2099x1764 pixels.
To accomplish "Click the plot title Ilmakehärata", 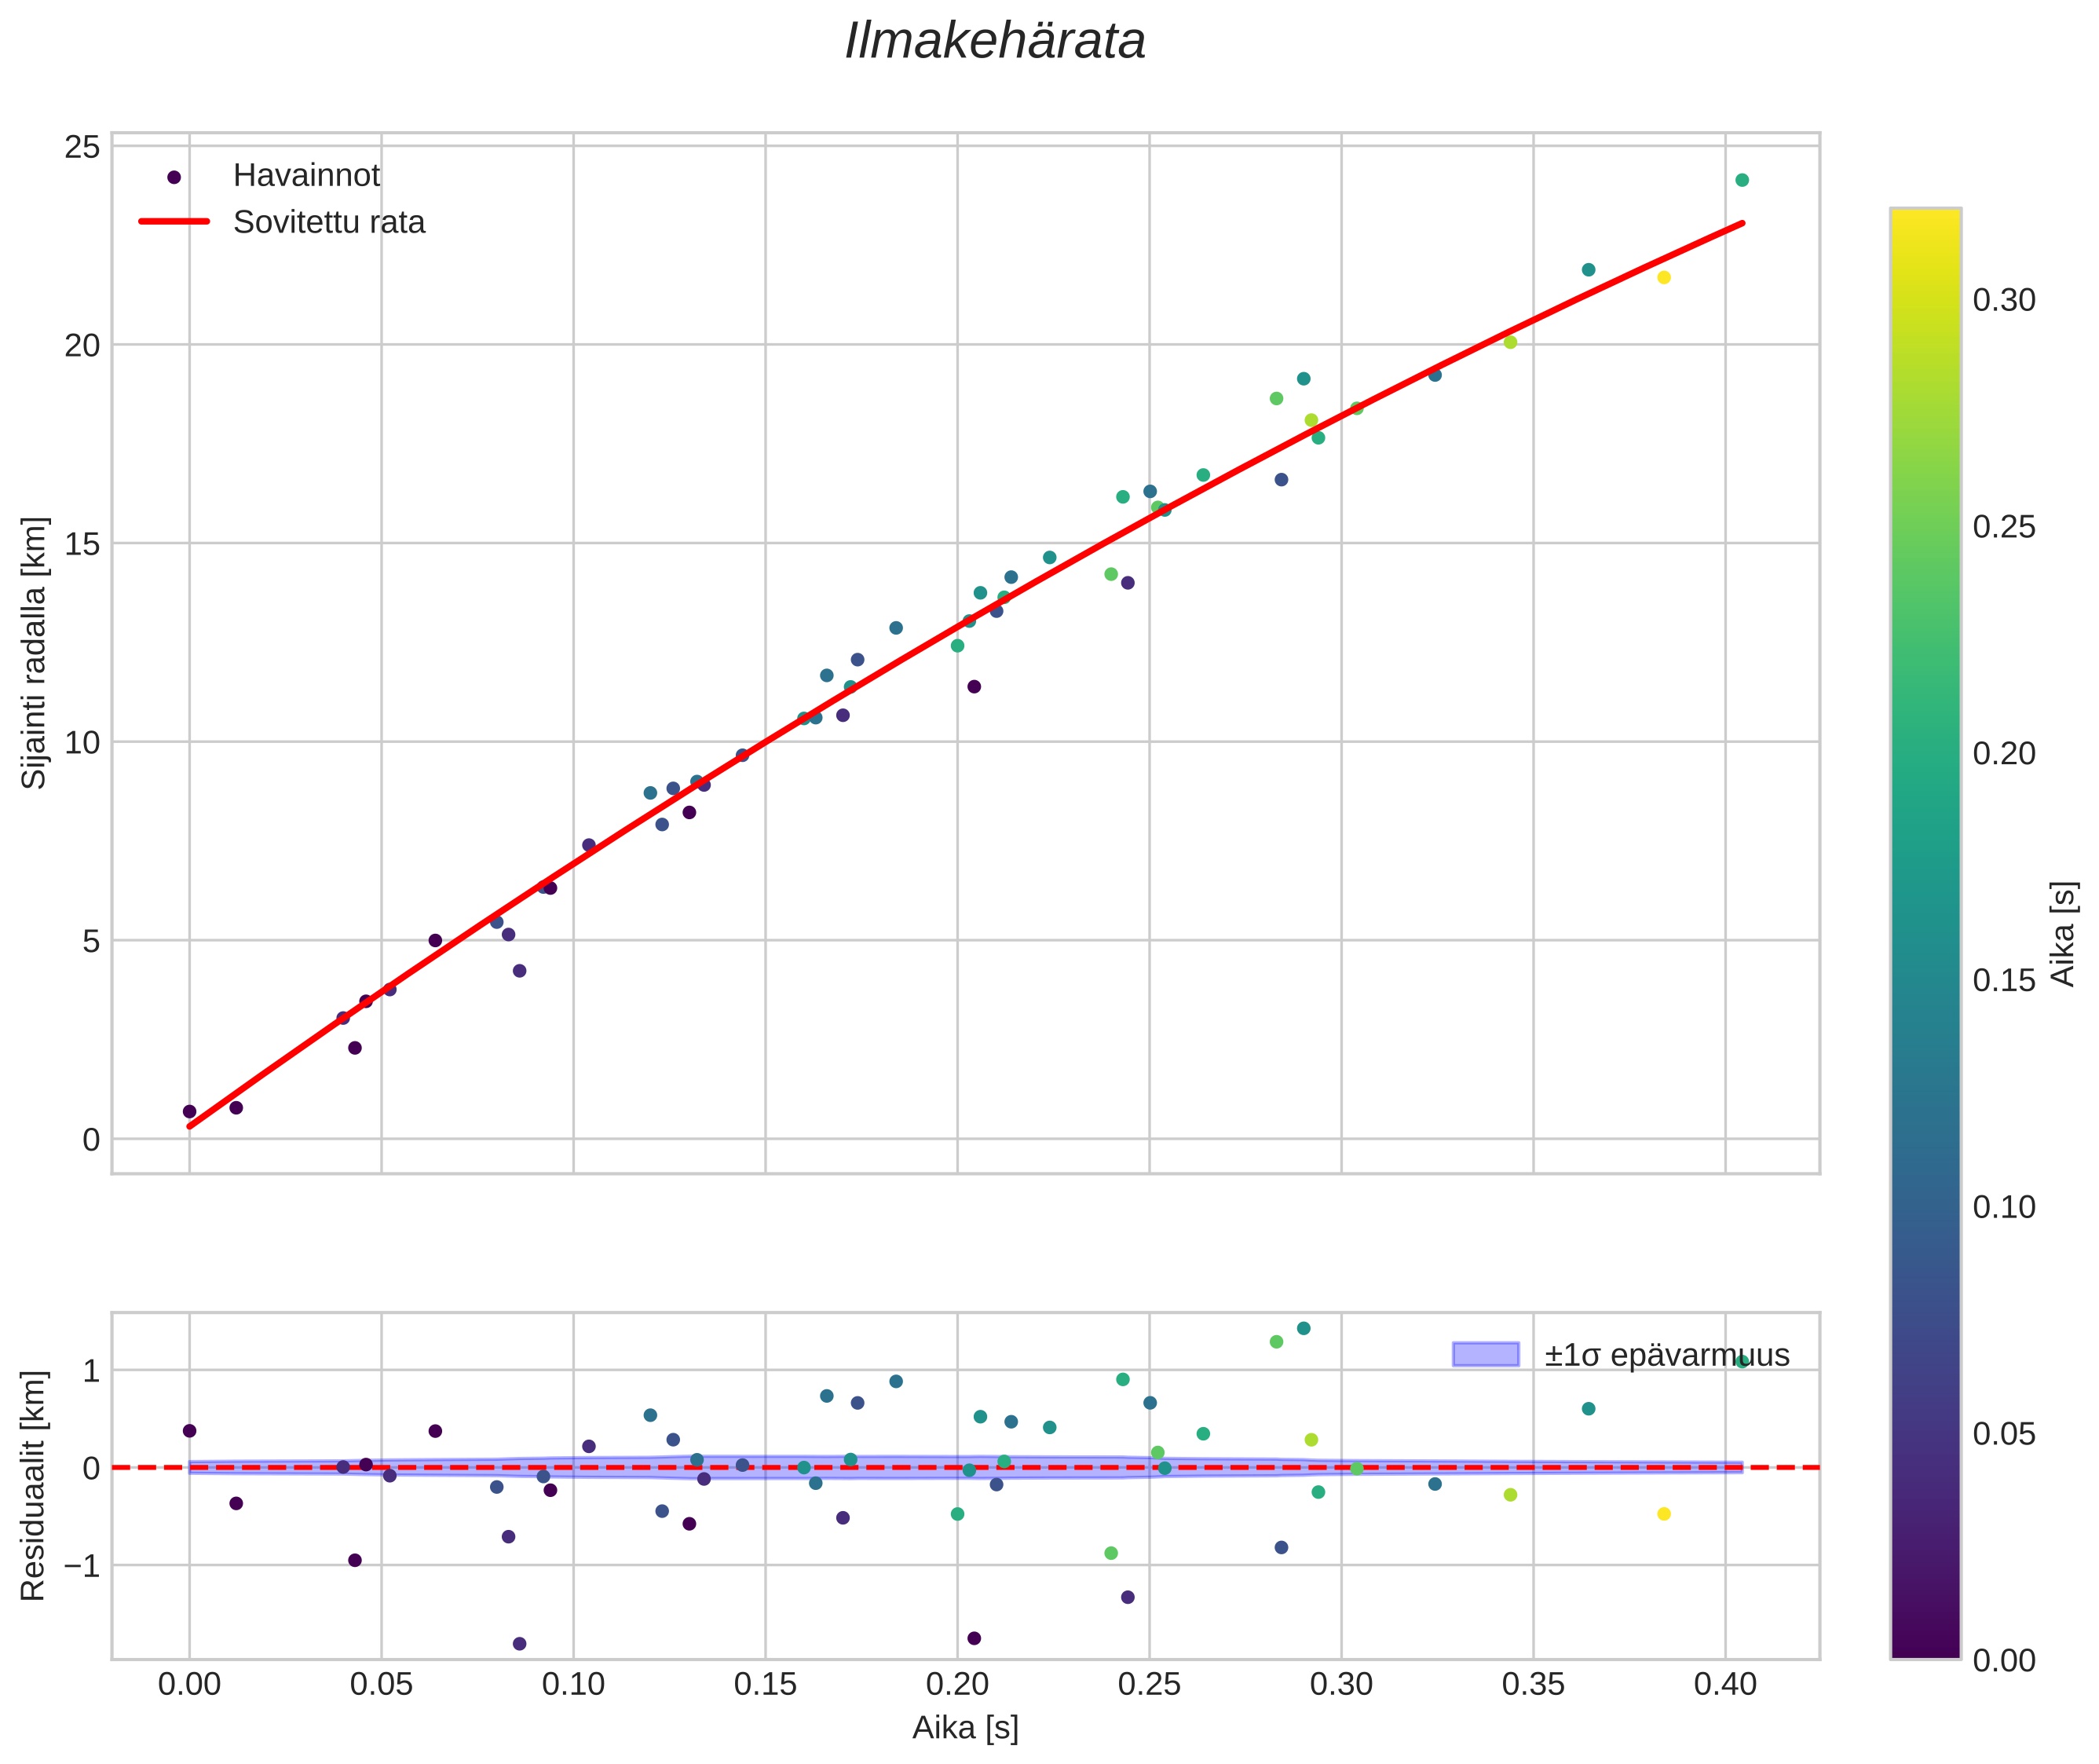I will (995, 42).
